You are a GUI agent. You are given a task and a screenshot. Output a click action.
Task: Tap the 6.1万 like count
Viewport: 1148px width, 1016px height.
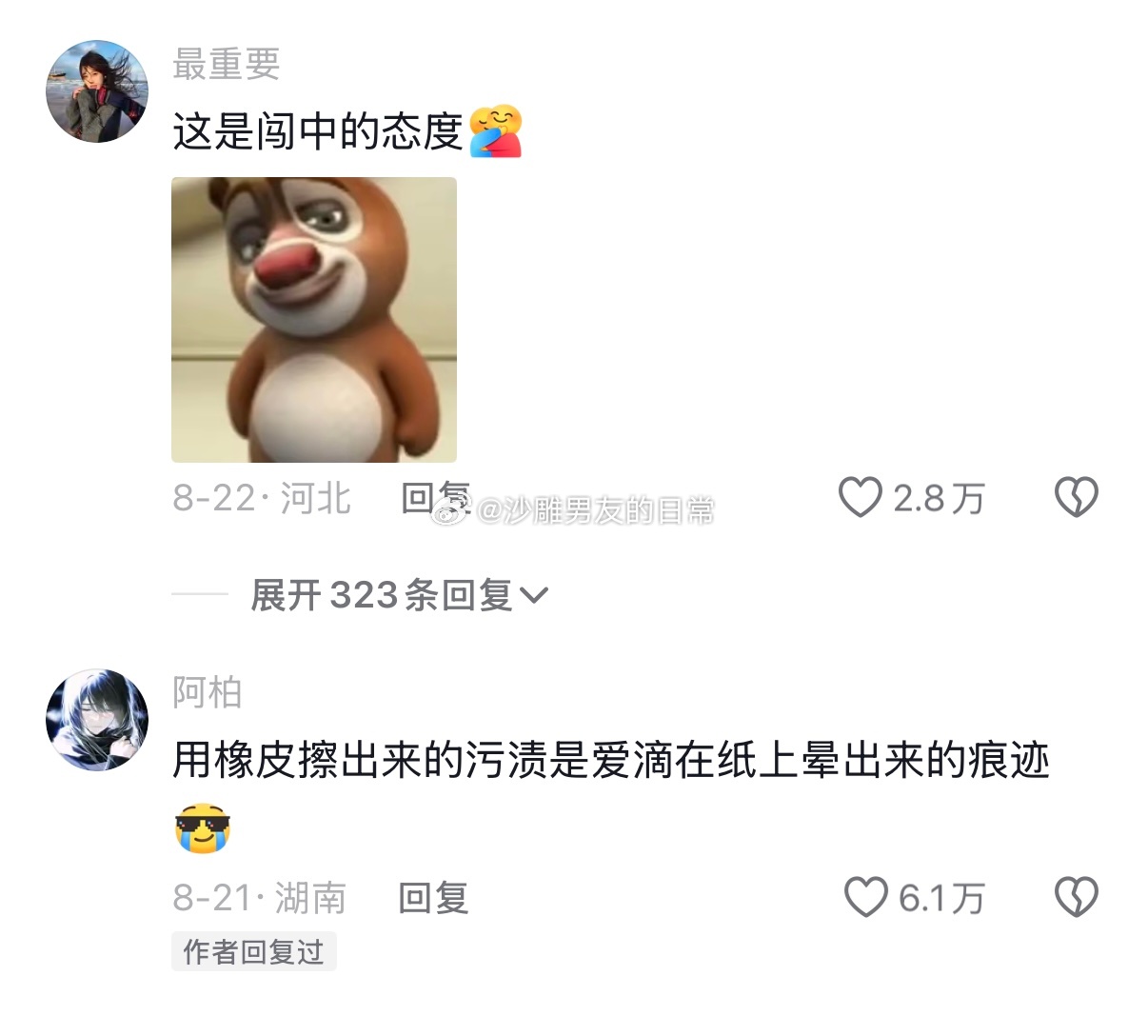click(941, 898)
